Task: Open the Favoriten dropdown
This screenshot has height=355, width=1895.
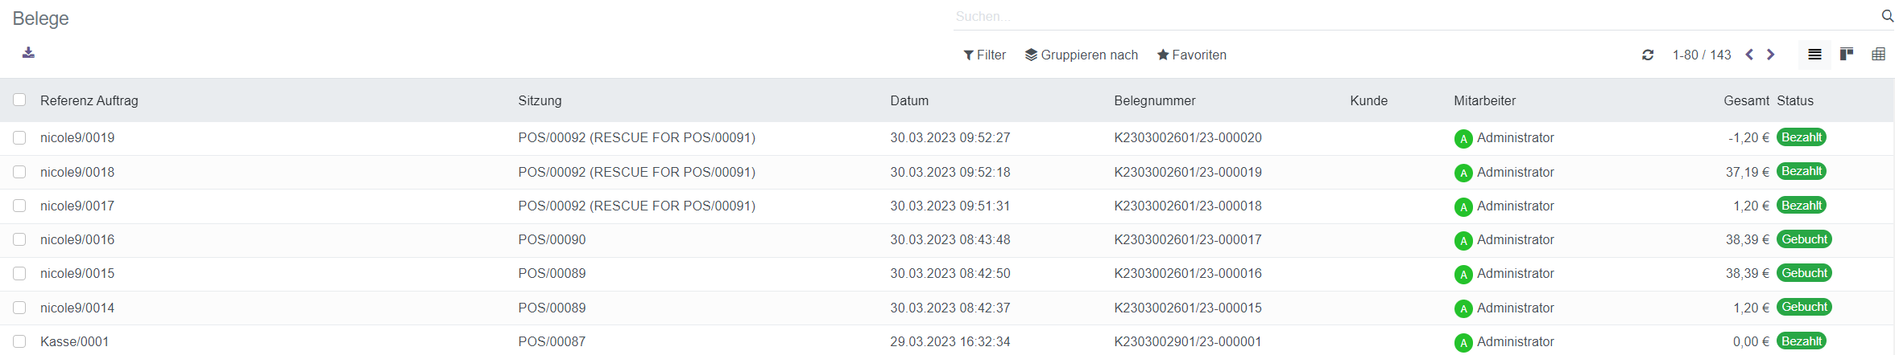Action: point(1191,55)
